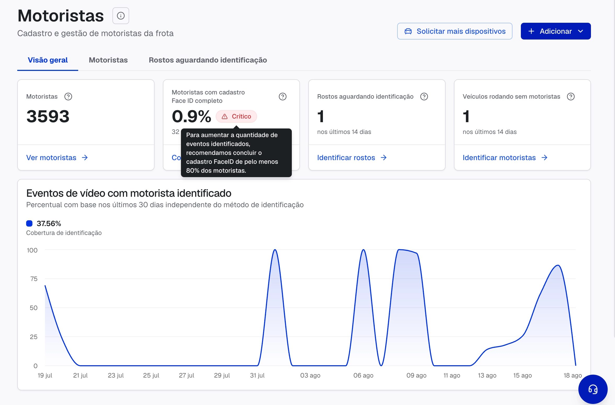Click help icon on Face ID completo card

click(x=283, y=97)
